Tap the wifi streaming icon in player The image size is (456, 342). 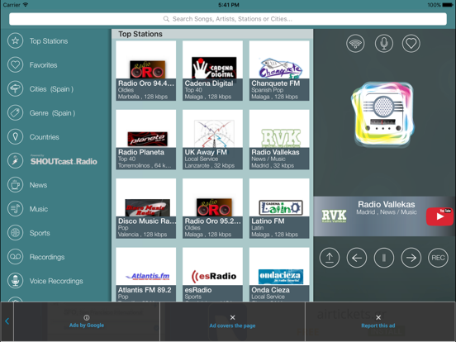tap(355, 44)
